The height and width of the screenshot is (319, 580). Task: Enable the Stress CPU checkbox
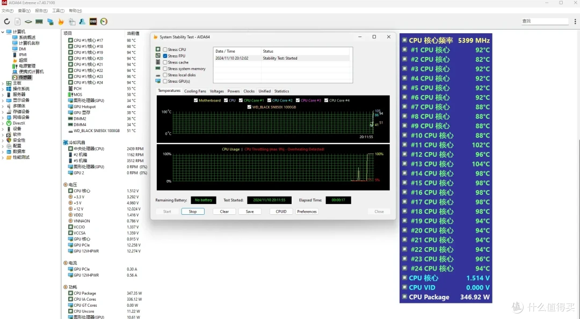[165, 49]
